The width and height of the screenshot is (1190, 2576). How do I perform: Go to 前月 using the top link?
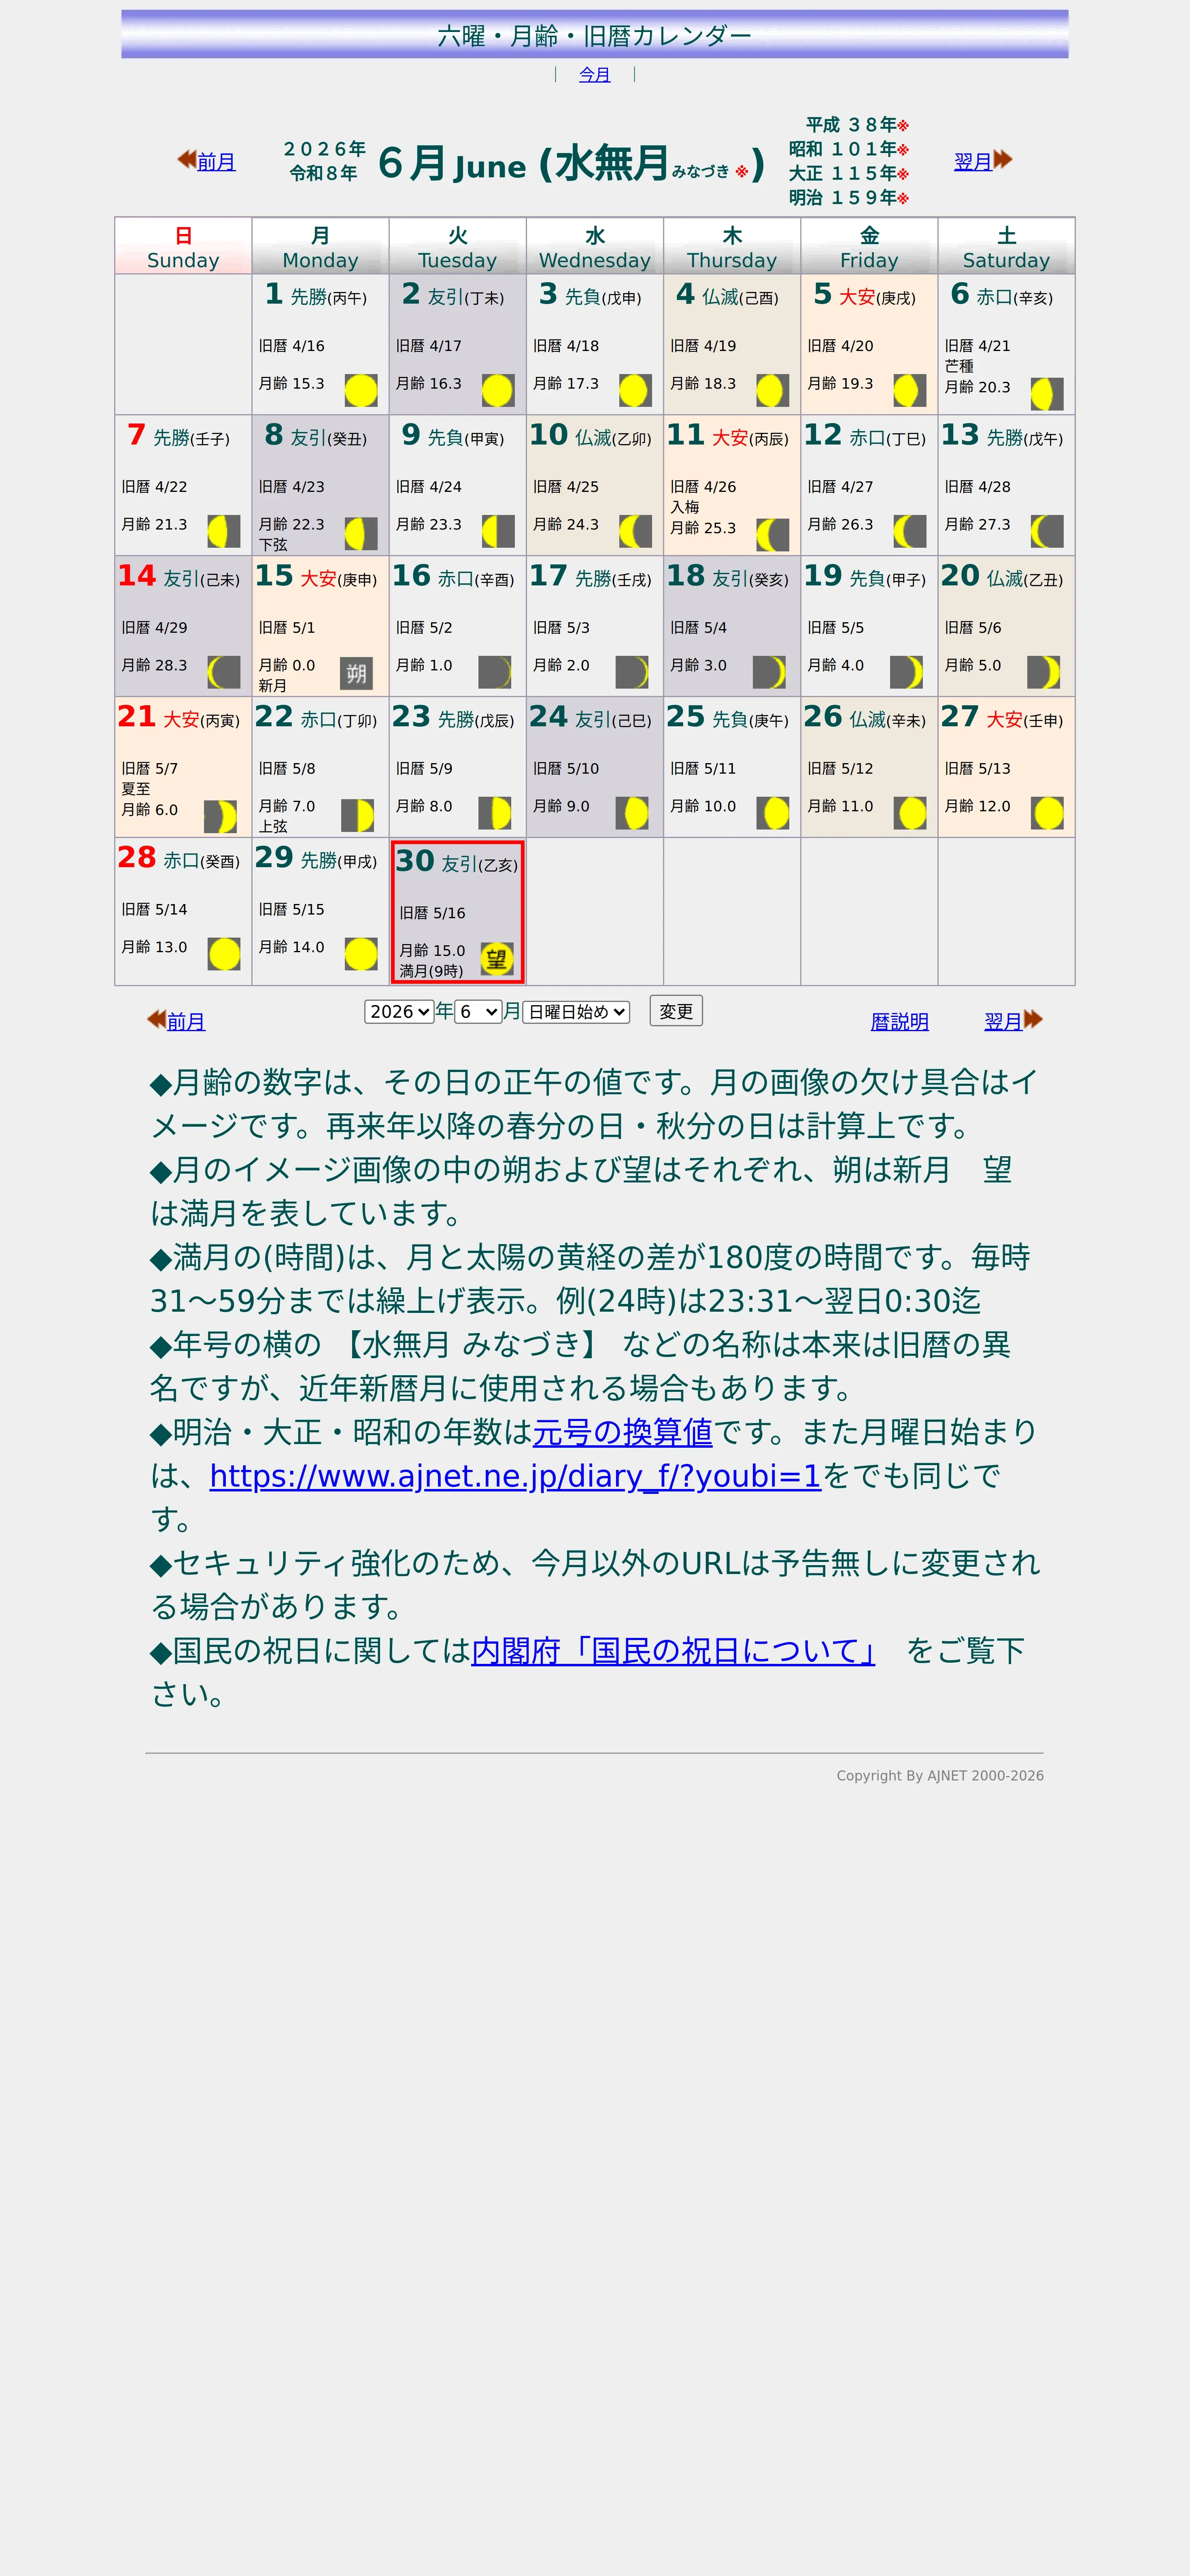(216, 162)
